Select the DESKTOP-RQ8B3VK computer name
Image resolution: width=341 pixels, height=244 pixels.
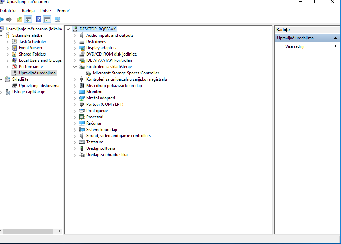coord(97,29)
